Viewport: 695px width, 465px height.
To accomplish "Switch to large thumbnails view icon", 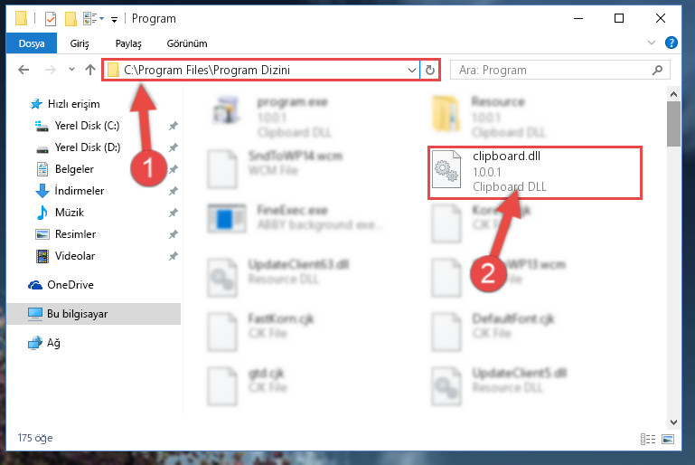I will [x=668, y=440].
